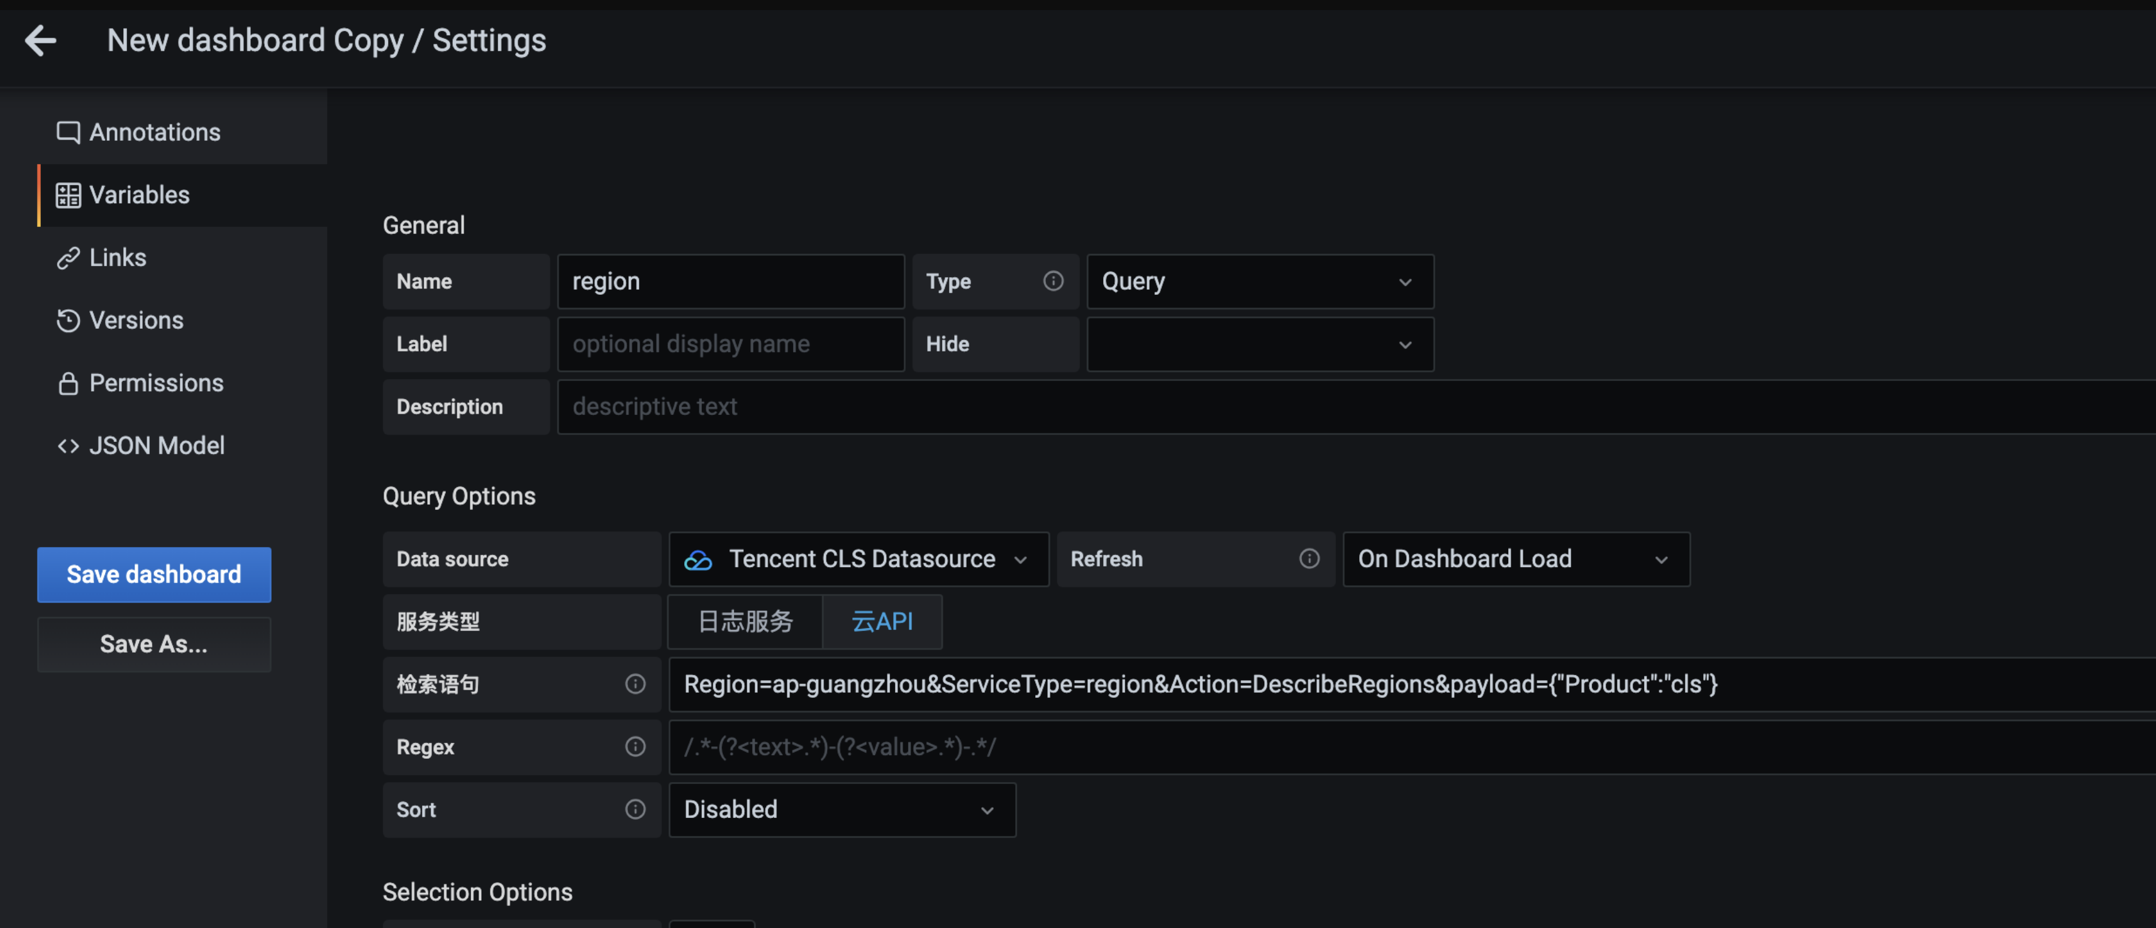Click the General section heading
The image size is (2156, 928).
coord(423,225)
